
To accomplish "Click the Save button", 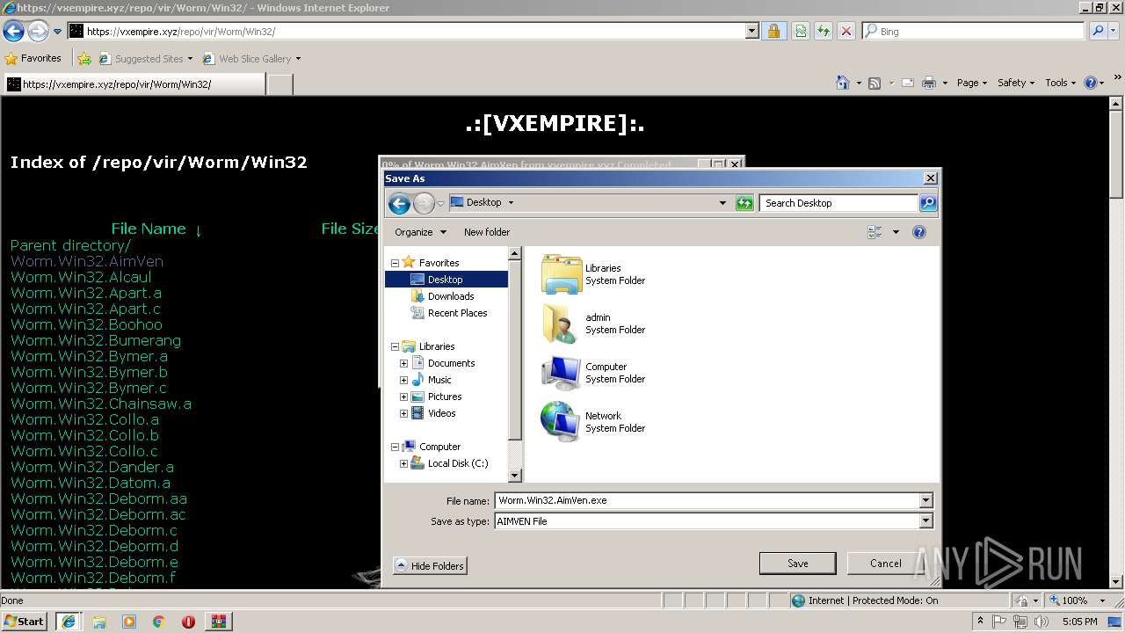I will pyautogui.click(x=797, y=564).
